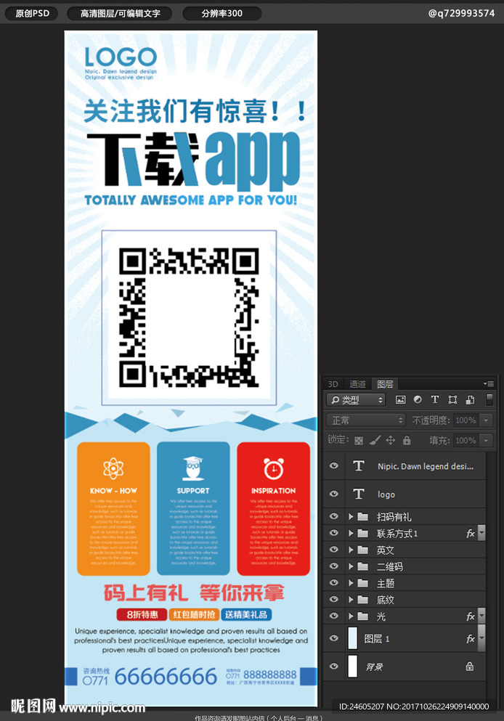Toggle visibility of 背景 layer

click(x=334, y=666)
